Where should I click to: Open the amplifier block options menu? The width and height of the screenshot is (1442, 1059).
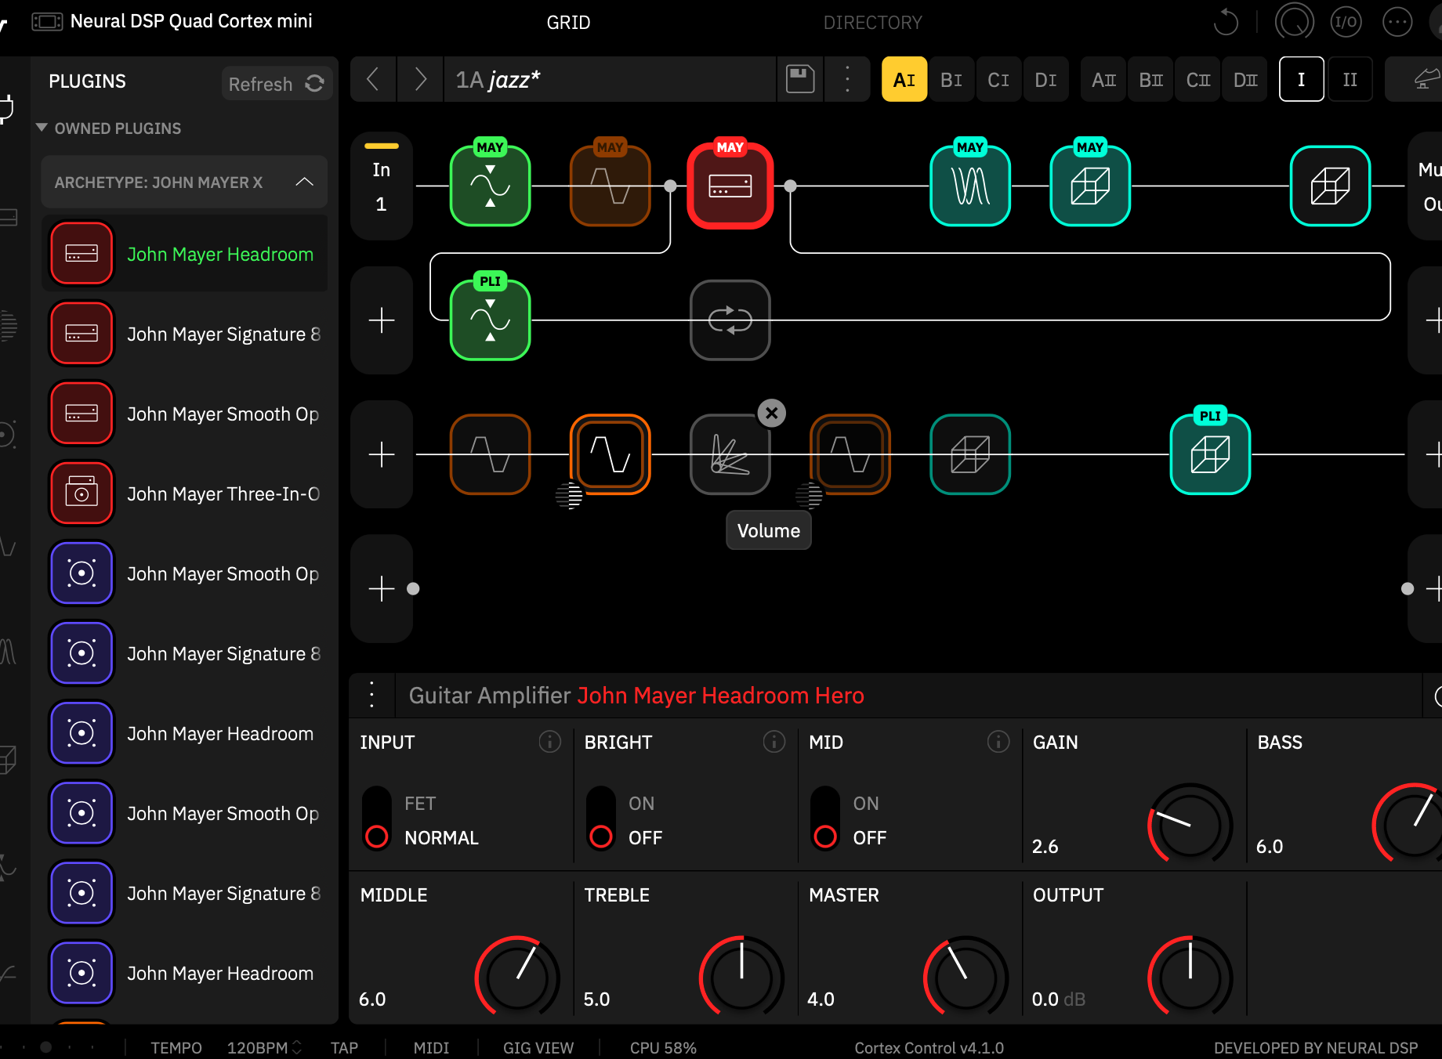372,695
